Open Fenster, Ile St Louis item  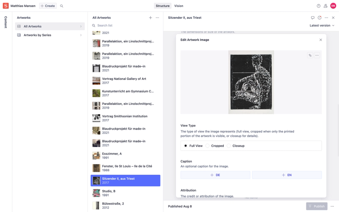click(125, 168)
